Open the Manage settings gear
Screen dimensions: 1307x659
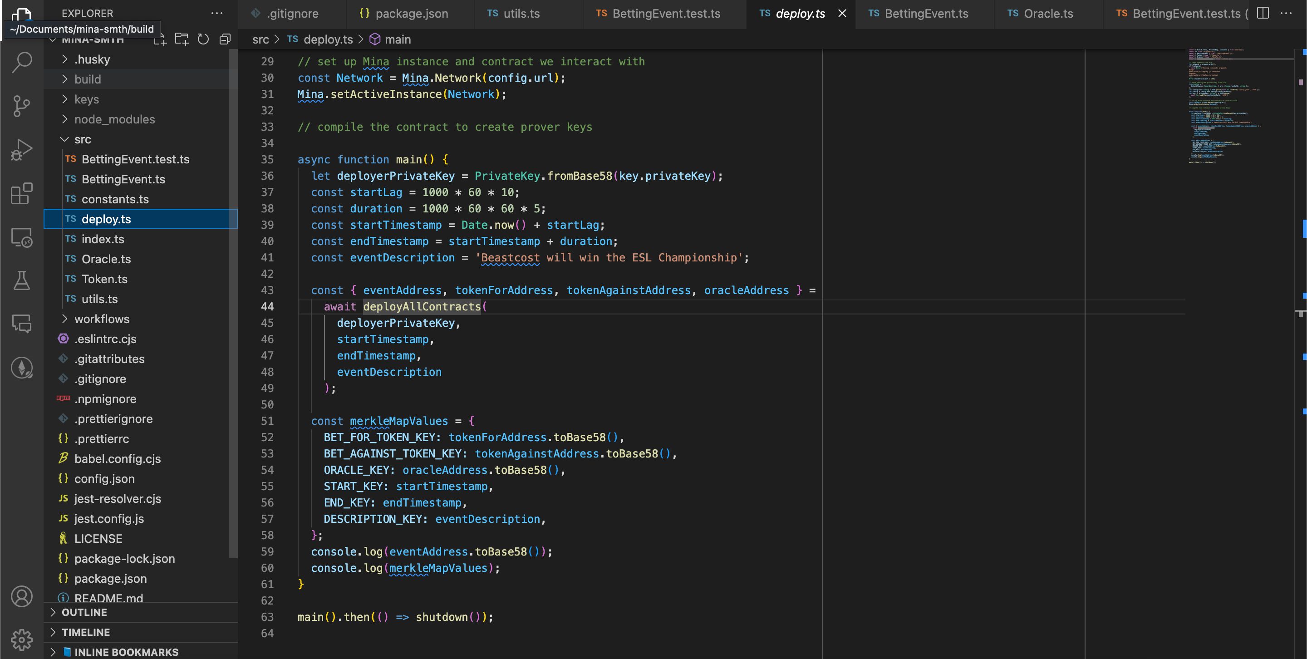[x=22, y=640]
